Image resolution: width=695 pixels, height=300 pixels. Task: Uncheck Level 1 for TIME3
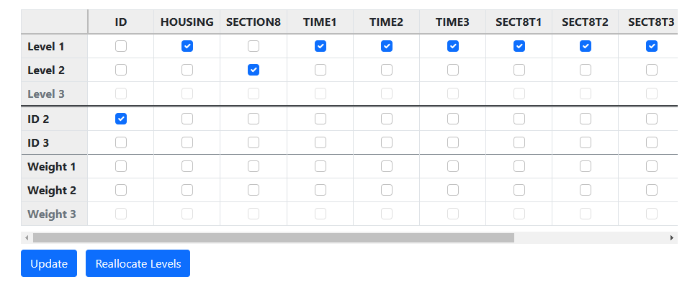tap(453, 46)
